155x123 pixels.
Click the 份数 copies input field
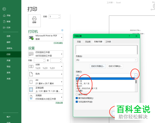click(54, 16)
